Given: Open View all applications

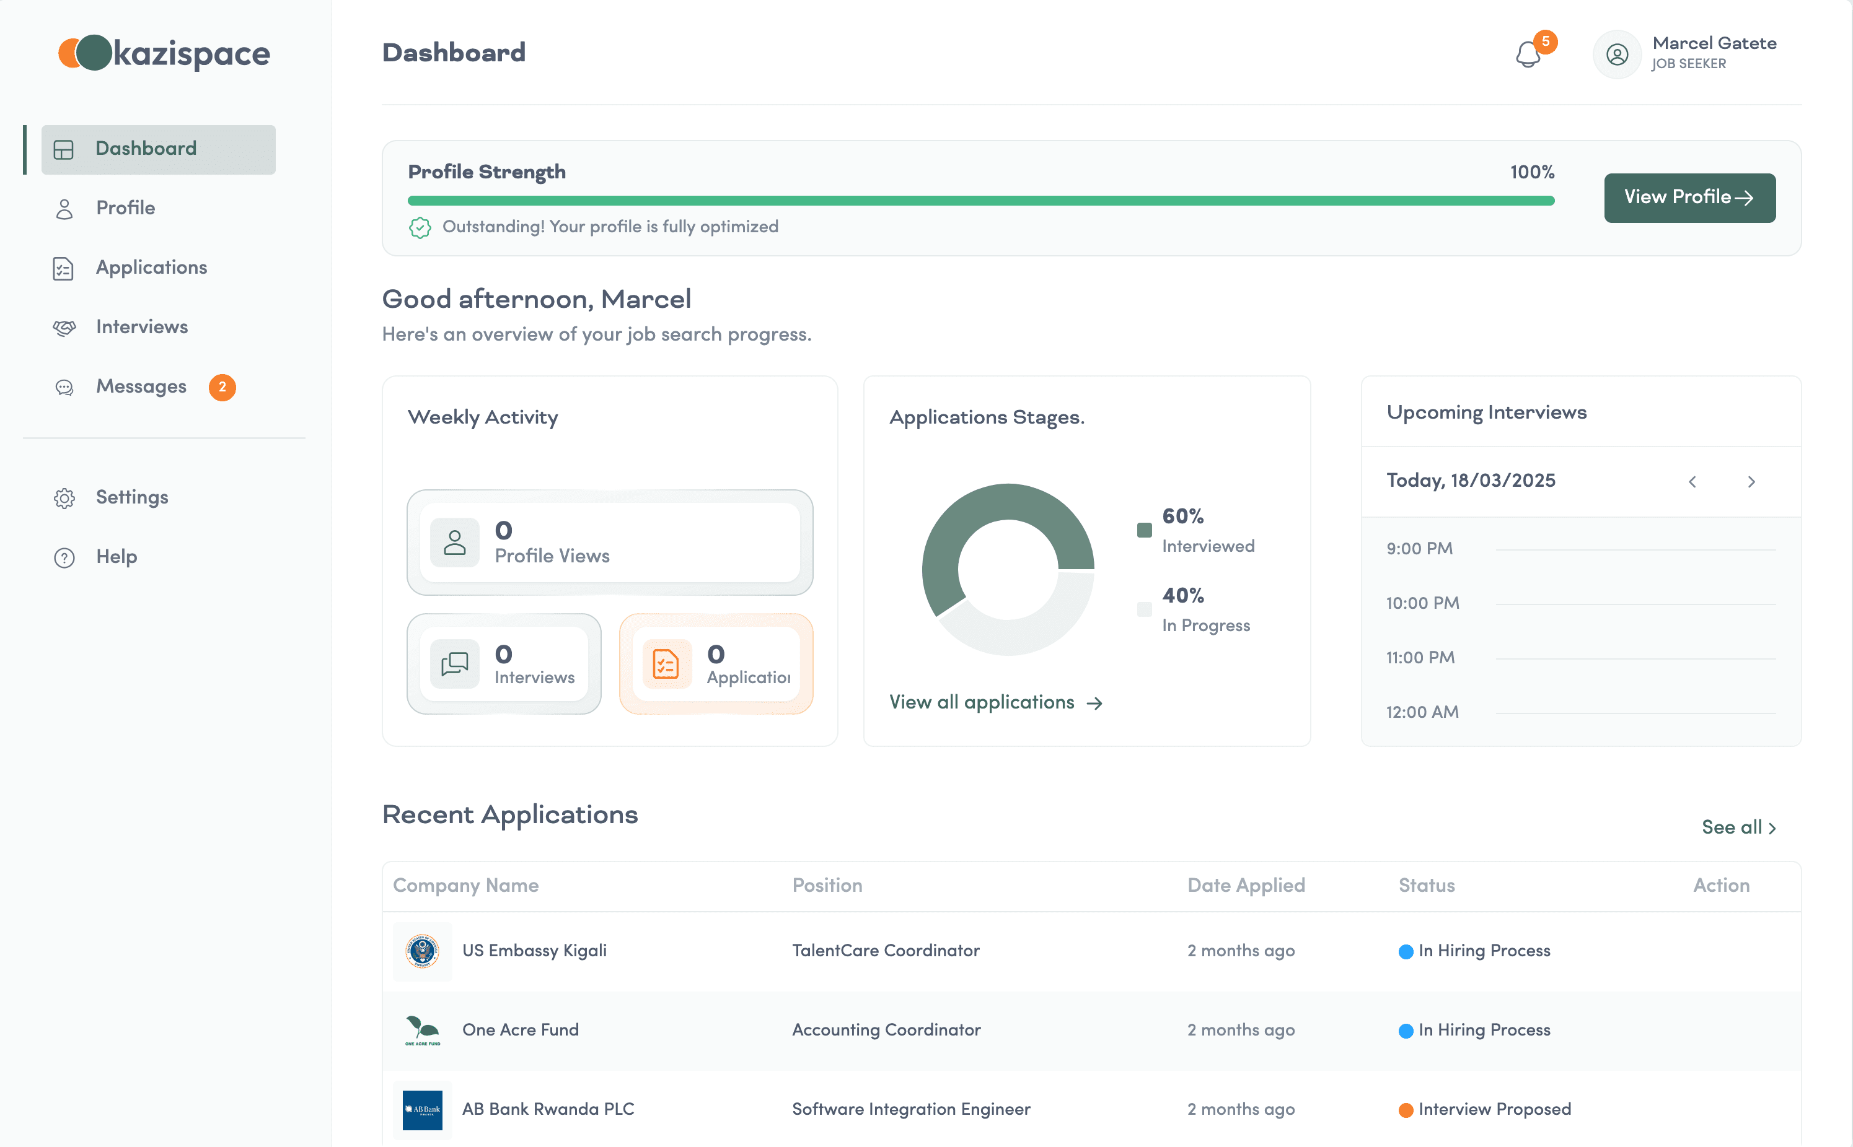Looking at the screenshot, I should pos(995,702).
